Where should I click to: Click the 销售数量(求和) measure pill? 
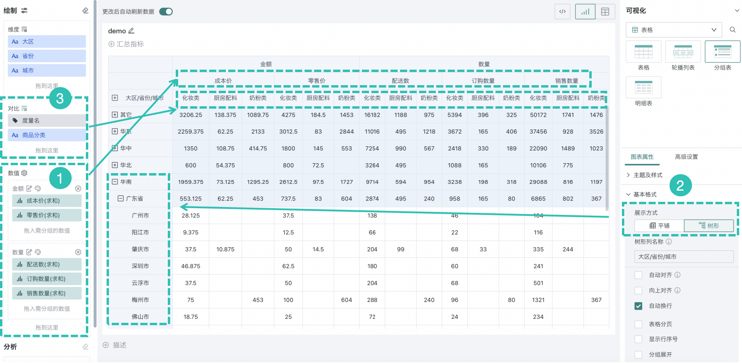[x=47, y=293]
